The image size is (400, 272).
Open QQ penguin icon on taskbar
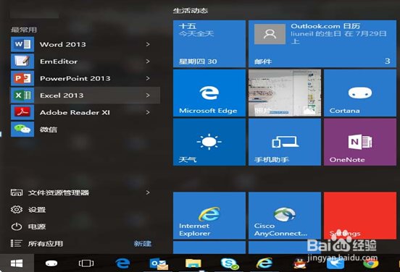(x=300, y=263)
